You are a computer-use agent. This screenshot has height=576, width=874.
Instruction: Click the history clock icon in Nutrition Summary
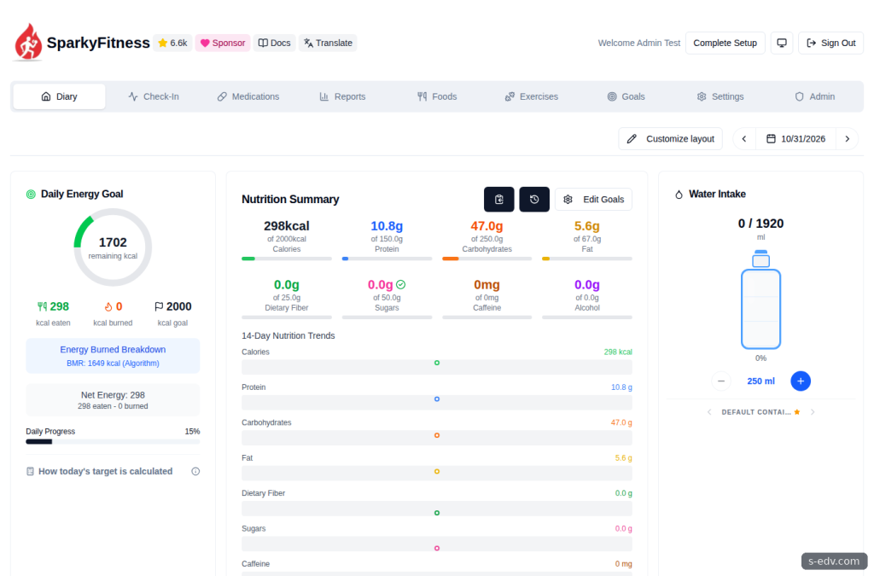tap(534, 200)
